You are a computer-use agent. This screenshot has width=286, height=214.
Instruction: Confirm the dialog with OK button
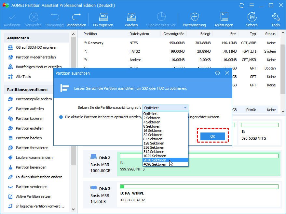(212, 136)
